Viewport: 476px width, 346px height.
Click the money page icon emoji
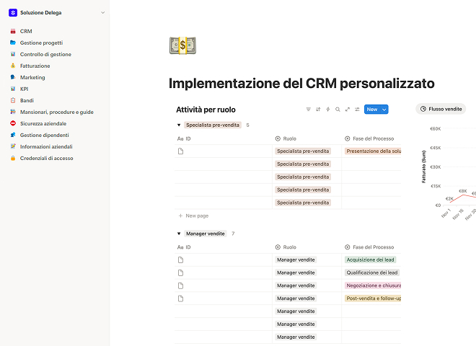click(182, 45)
